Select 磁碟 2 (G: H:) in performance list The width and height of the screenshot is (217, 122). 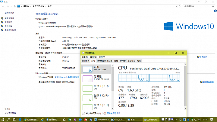[x=96, y=106]
